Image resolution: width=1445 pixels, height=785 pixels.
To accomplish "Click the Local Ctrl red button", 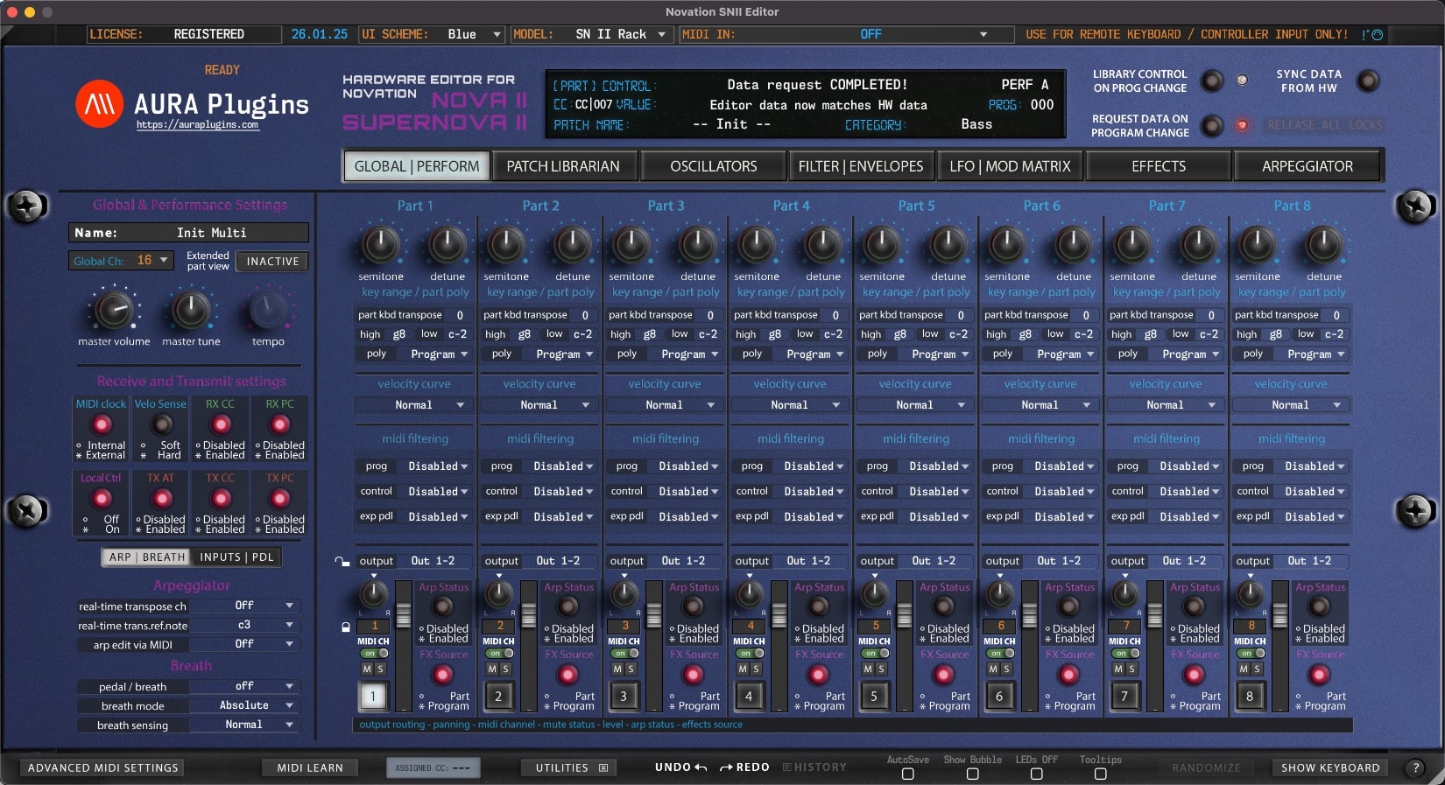I will [x=102, y=499].
